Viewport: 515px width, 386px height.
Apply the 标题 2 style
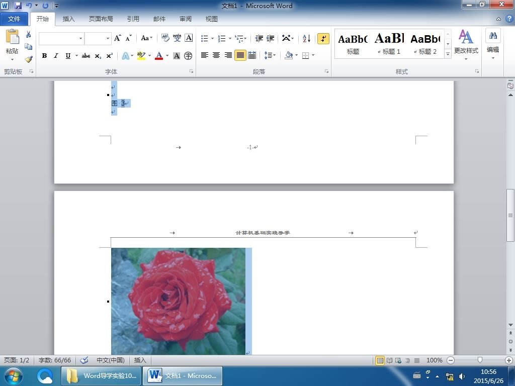pyautogui.click(x=425, y=44)
